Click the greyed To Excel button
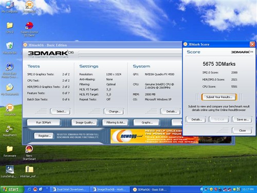Image resolution: width=257 pixels, height=193 pixels. click(x=218, y=119)
